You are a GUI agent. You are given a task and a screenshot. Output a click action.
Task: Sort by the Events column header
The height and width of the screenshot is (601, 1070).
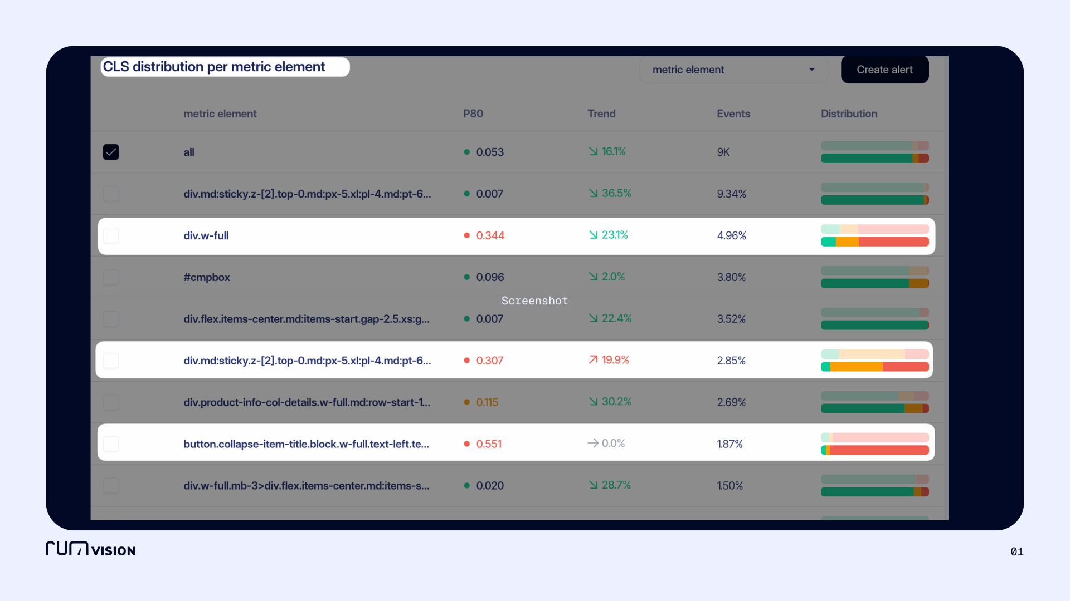pyautogui.click(x=733, y=114)
